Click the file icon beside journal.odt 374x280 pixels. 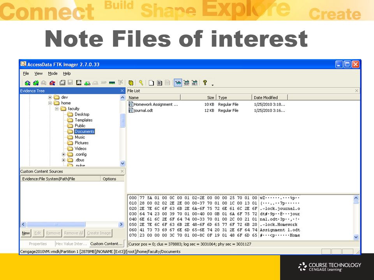pyautogui.click(x=131, y=110)
